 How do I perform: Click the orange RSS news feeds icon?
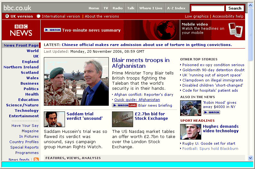pyautogui.click(x=36, y=159)
